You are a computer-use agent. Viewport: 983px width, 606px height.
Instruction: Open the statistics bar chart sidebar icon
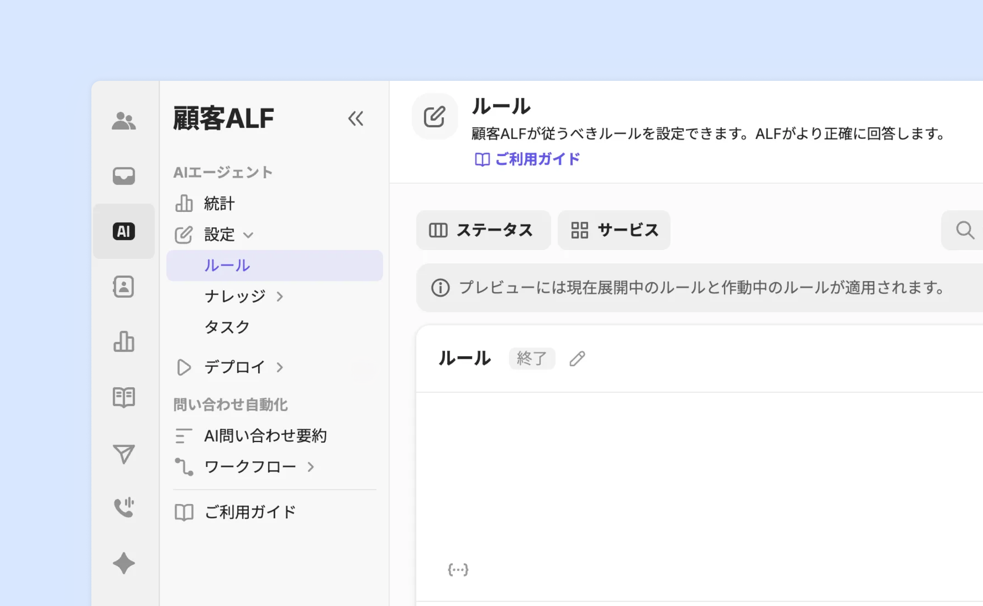pos(124,342)
